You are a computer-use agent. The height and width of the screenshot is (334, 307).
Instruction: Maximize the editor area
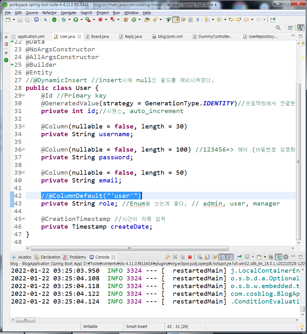[301, 36]
